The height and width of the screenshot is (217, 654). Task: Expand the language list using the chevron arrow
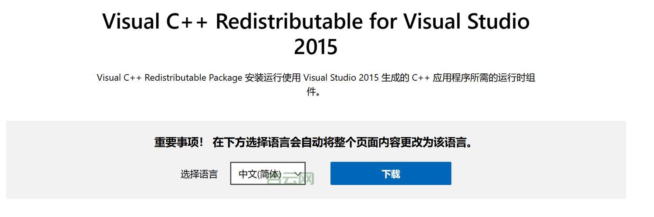(298, 174)
